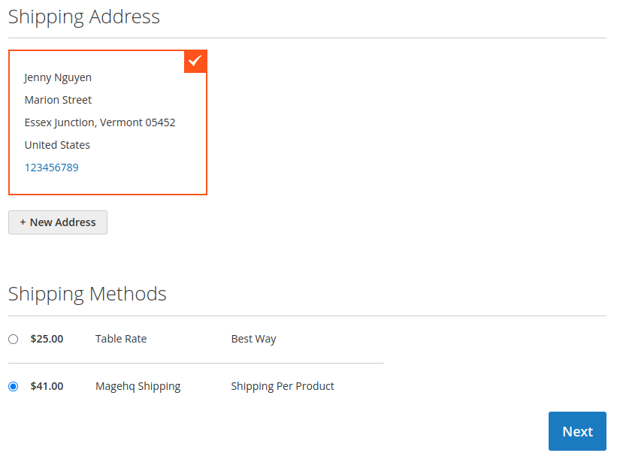Click the "United States" country line
Viewport: 617px width, 465px height.
tap(57, 145)
